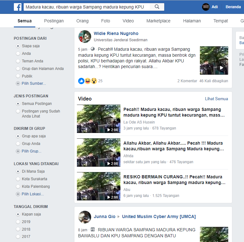
Task: Click the search magnifier button
Action: coord(157,7)
